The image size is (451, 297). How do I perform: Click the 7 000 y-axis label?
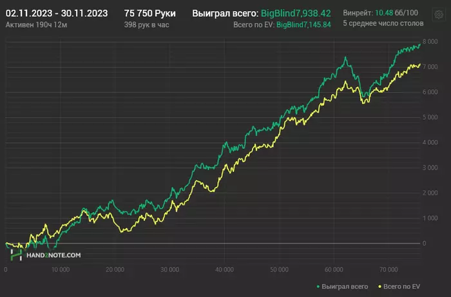(x=430, y=67)
